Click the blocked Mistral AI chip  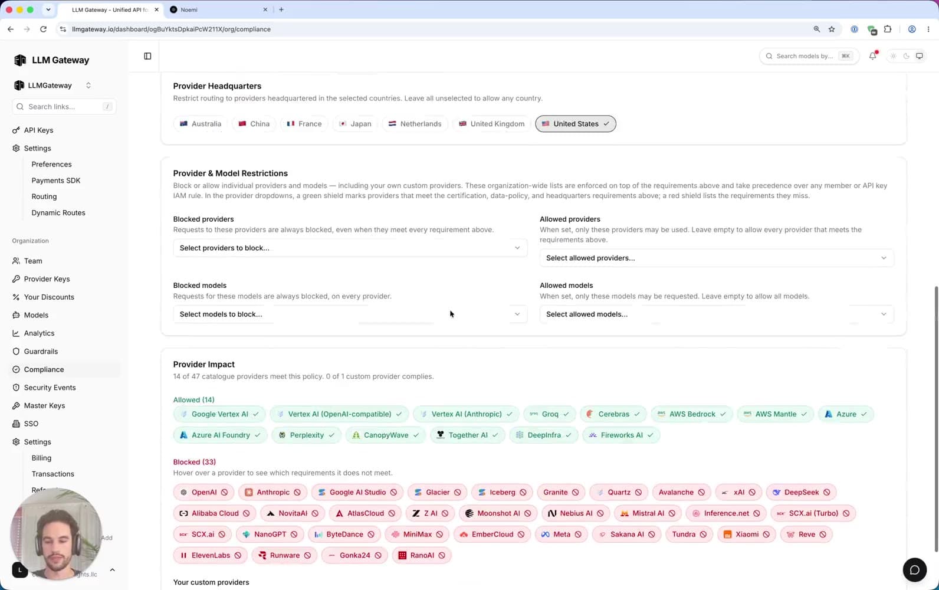coord(648,513)
